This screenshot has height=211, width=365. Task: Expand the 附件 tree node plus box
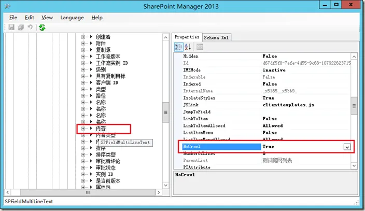click(83, 44)
